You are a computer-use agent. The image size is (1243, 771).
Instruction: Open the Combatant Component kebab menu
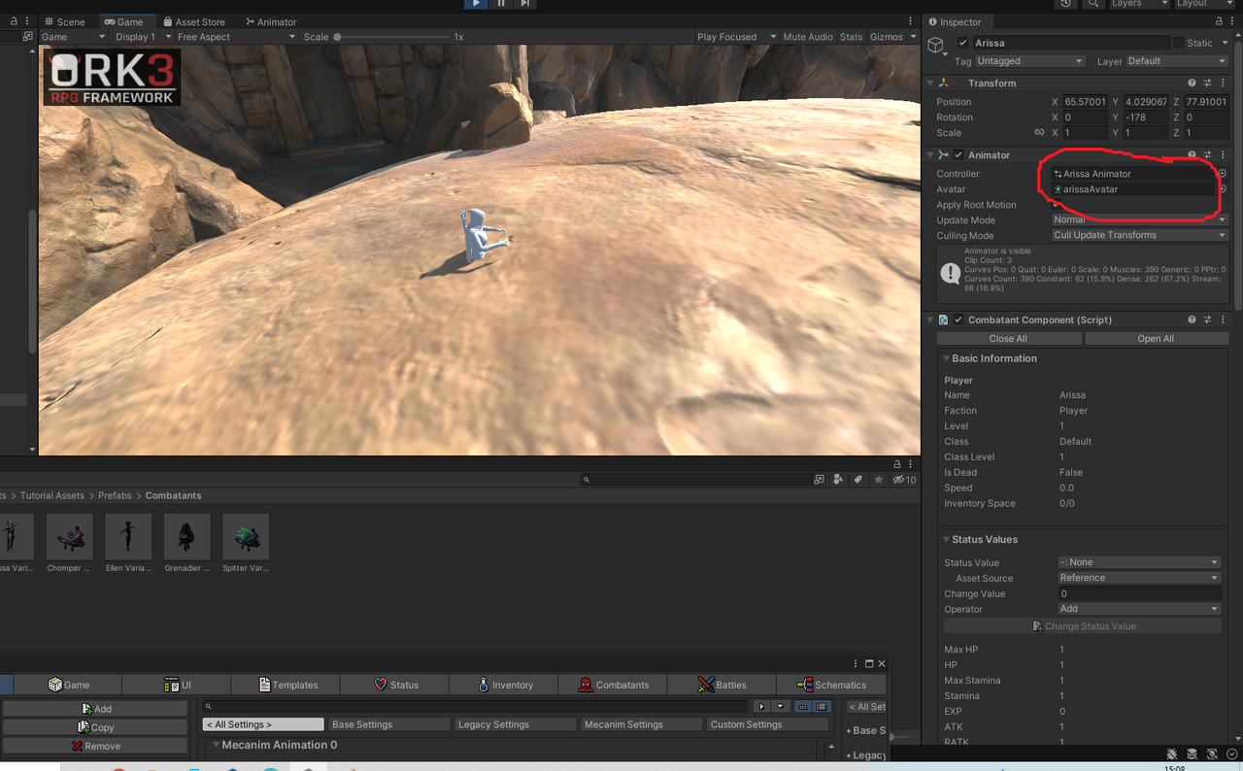(x=1224, y=319)
